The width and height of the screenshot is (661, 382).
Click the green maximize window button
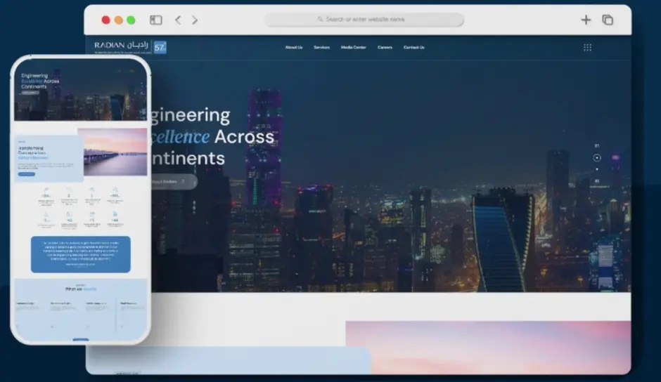click(x=131, y=20)
